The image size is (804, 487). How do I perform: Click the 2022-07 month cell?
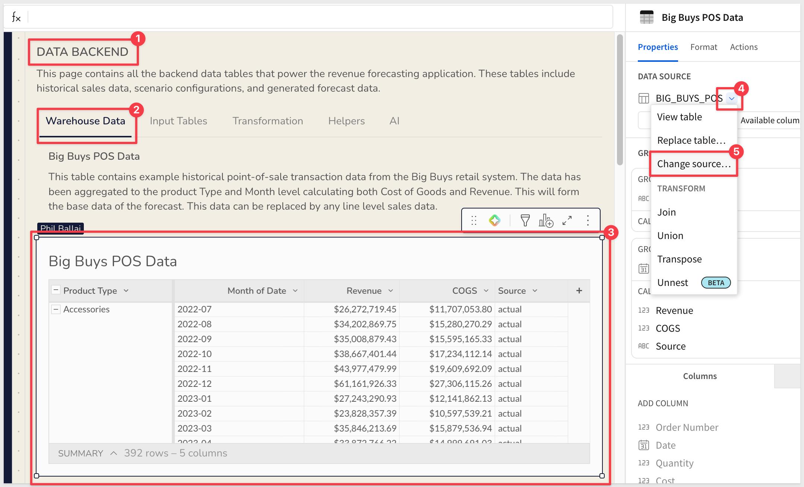click(239, 309)
